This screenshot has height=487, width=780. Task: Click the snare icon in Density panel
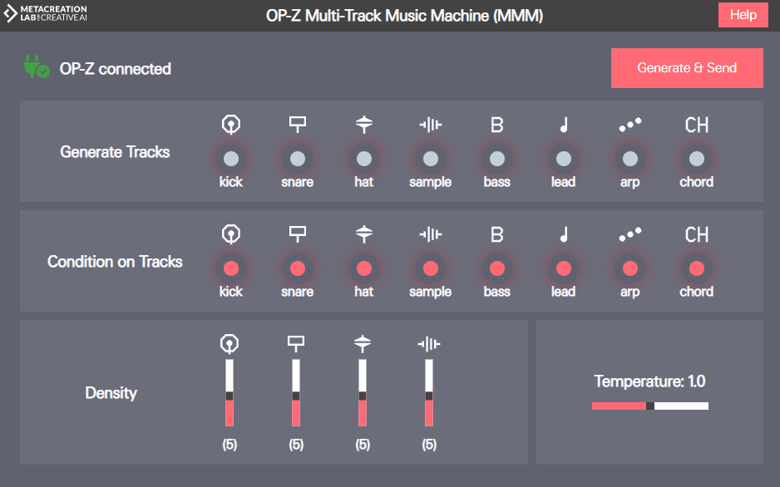296,343
